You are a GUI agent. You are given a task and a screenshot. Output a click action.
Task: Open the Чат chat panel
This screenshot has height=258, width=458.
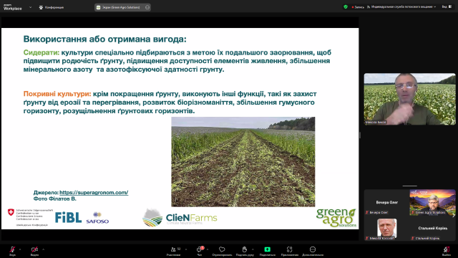(200, 251)
